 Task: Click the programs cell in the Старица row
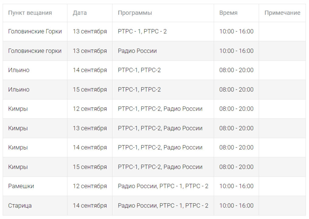(163, 206)
